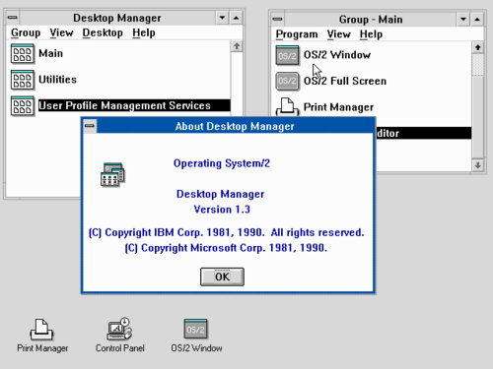
Task: Open Desktop menu in Desktop Manager
Action: point(103,32)
